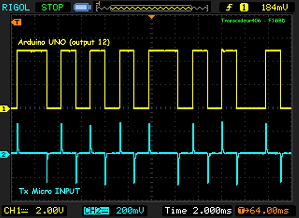This screenshot has width=299, height=218.
Task: Click the Transcodeur406 - F1GBD caption
Action: click(x=253, y=20)
